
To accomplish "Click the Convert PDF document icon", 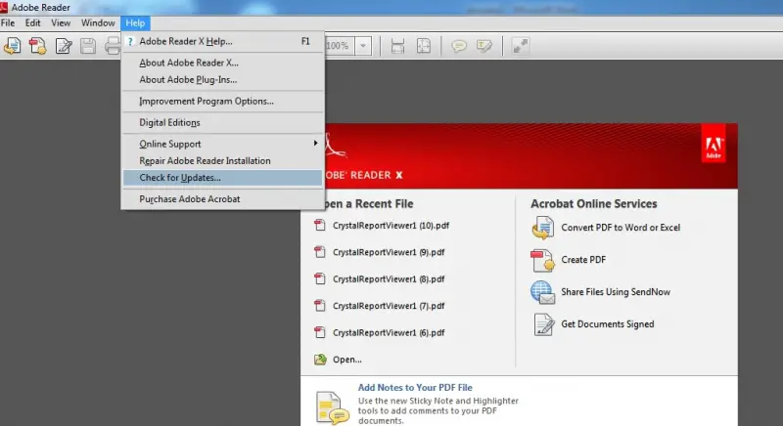I will [542, 229].
